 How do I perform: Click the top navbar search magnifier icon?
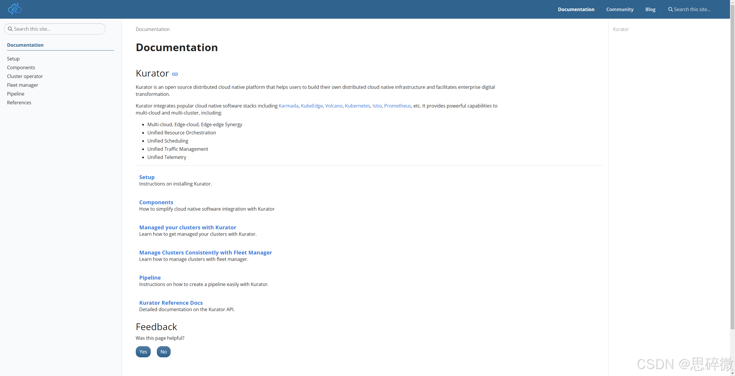(x=670, y=9)
